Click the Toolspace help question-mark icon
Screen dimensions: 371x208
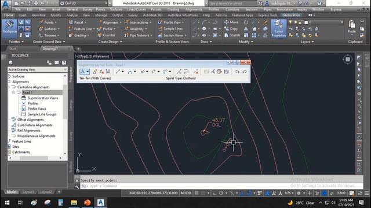pyautogui.click(x=64, y=62)
